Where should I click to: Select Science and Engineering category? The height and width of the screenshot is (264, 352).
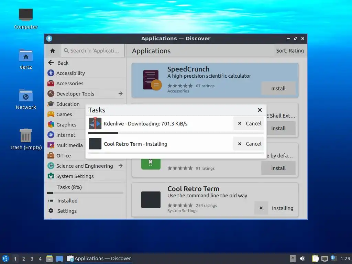[x=85, y=166]
